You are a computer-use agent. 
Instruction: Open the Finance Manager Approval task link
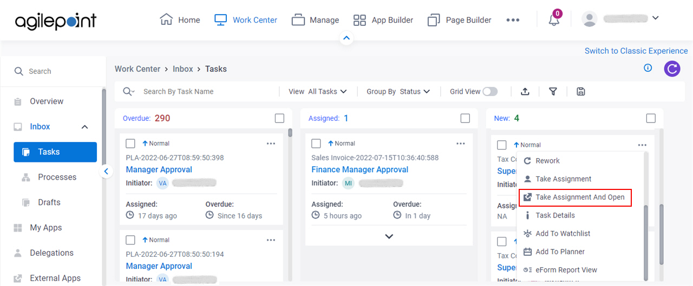360,169
